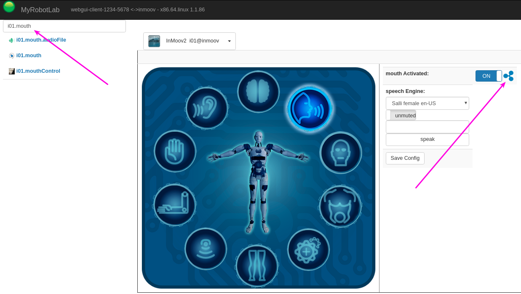Open i01.mouth in the service list
This screenshot has height=294, width=521.
coord(29,56)
